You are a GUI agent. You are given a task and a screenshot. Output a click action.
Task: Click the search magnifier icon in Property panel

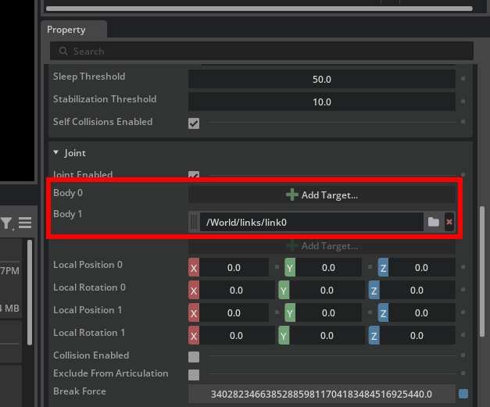point(62,52)
